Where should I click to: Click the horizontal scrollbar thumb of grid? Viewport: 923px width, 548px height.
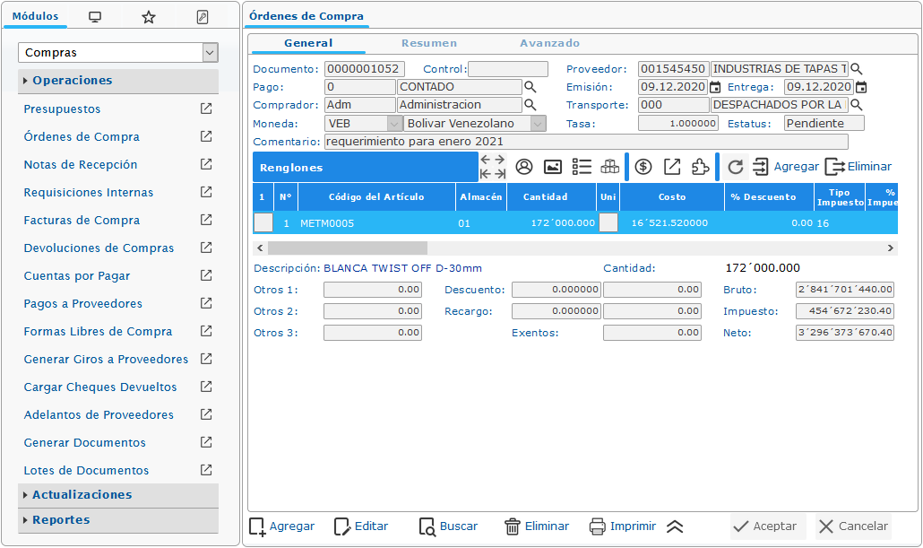(348, 248)
